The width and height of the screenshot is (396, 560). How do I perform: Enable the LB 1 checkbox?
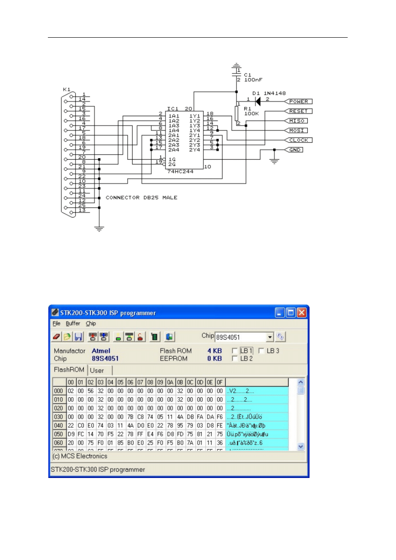[235, 351]
